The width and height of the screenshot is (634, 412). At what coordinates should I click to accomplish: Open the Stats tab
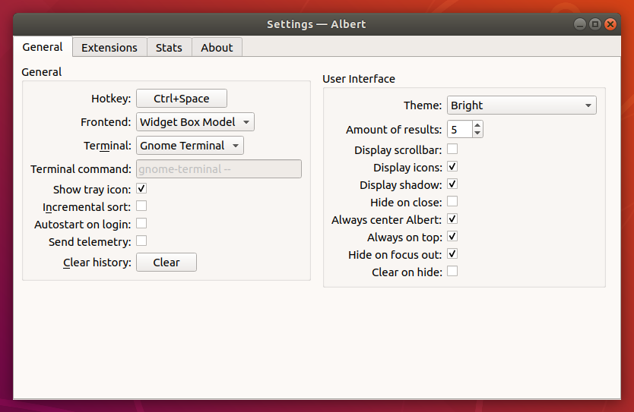(169, 47)
